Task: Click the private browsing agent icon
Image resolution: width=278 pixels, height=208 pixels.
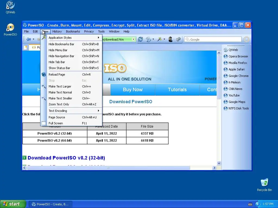Action: [x=170, y=39]
